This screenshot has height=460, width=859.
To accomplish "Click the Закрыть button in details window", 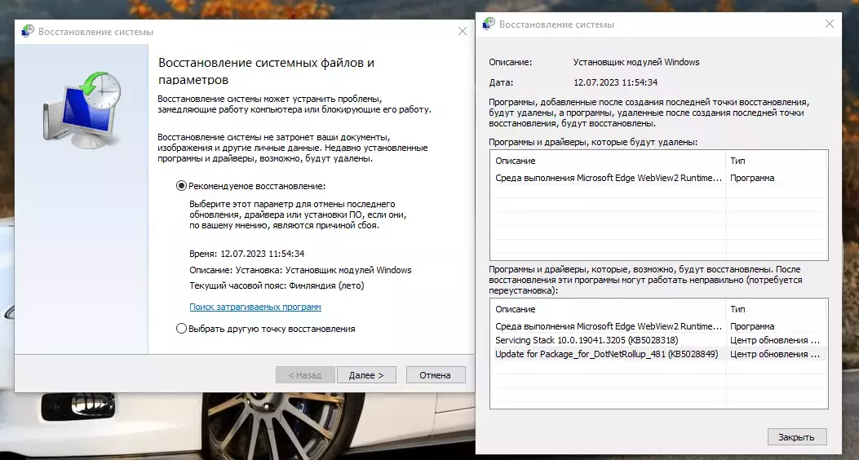I will tap(796, 437).
